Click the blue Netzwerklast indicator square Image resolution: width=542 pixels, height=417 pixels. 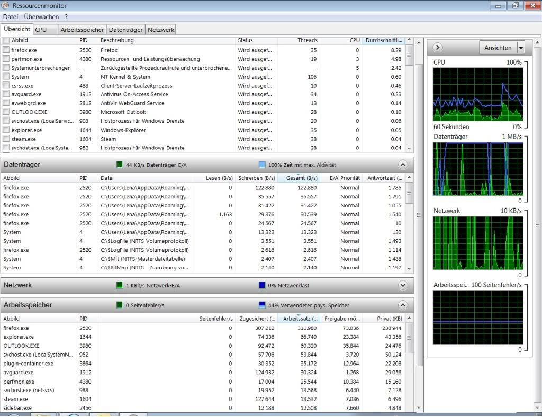click(x=261, y=285)
